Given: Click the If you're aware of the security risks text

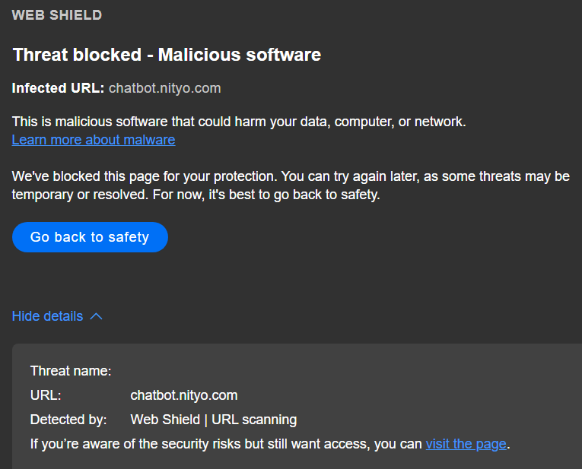Looking at the screenshot, I should tap(225, 444).
